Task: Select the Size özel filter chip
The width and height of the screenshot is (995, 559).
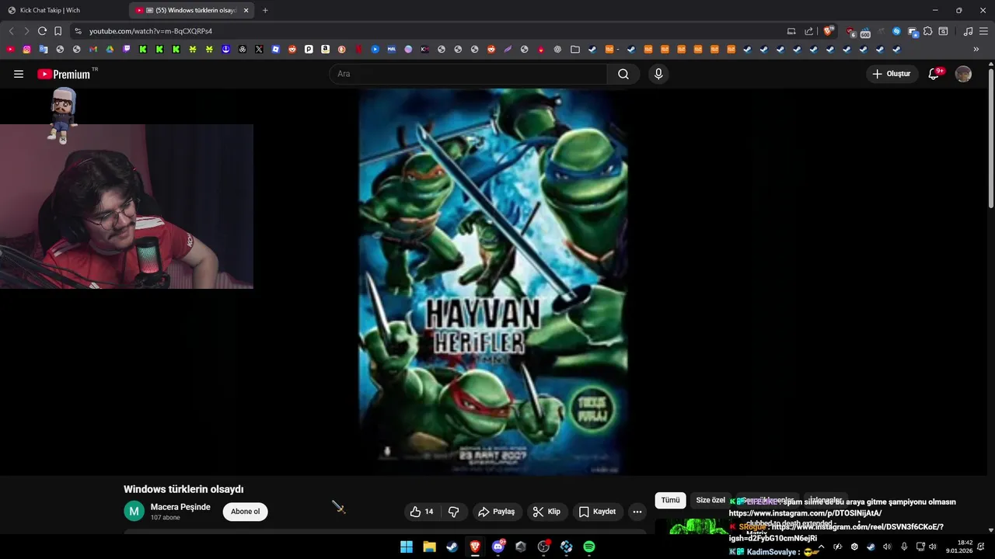Action: (710, 500)
